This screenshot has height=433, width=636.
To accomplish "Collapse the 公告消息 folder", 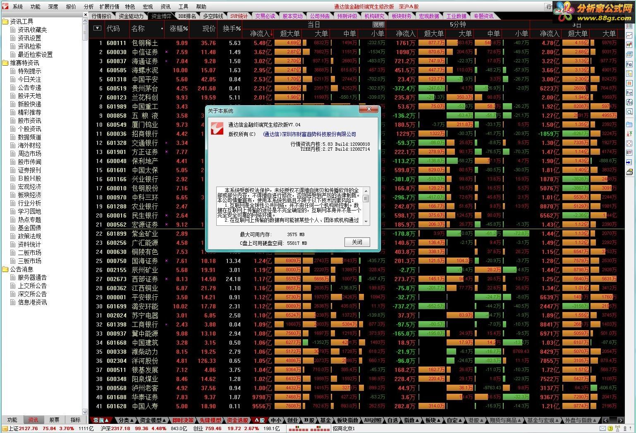I will pyautogui.click(x=5, y=269).
